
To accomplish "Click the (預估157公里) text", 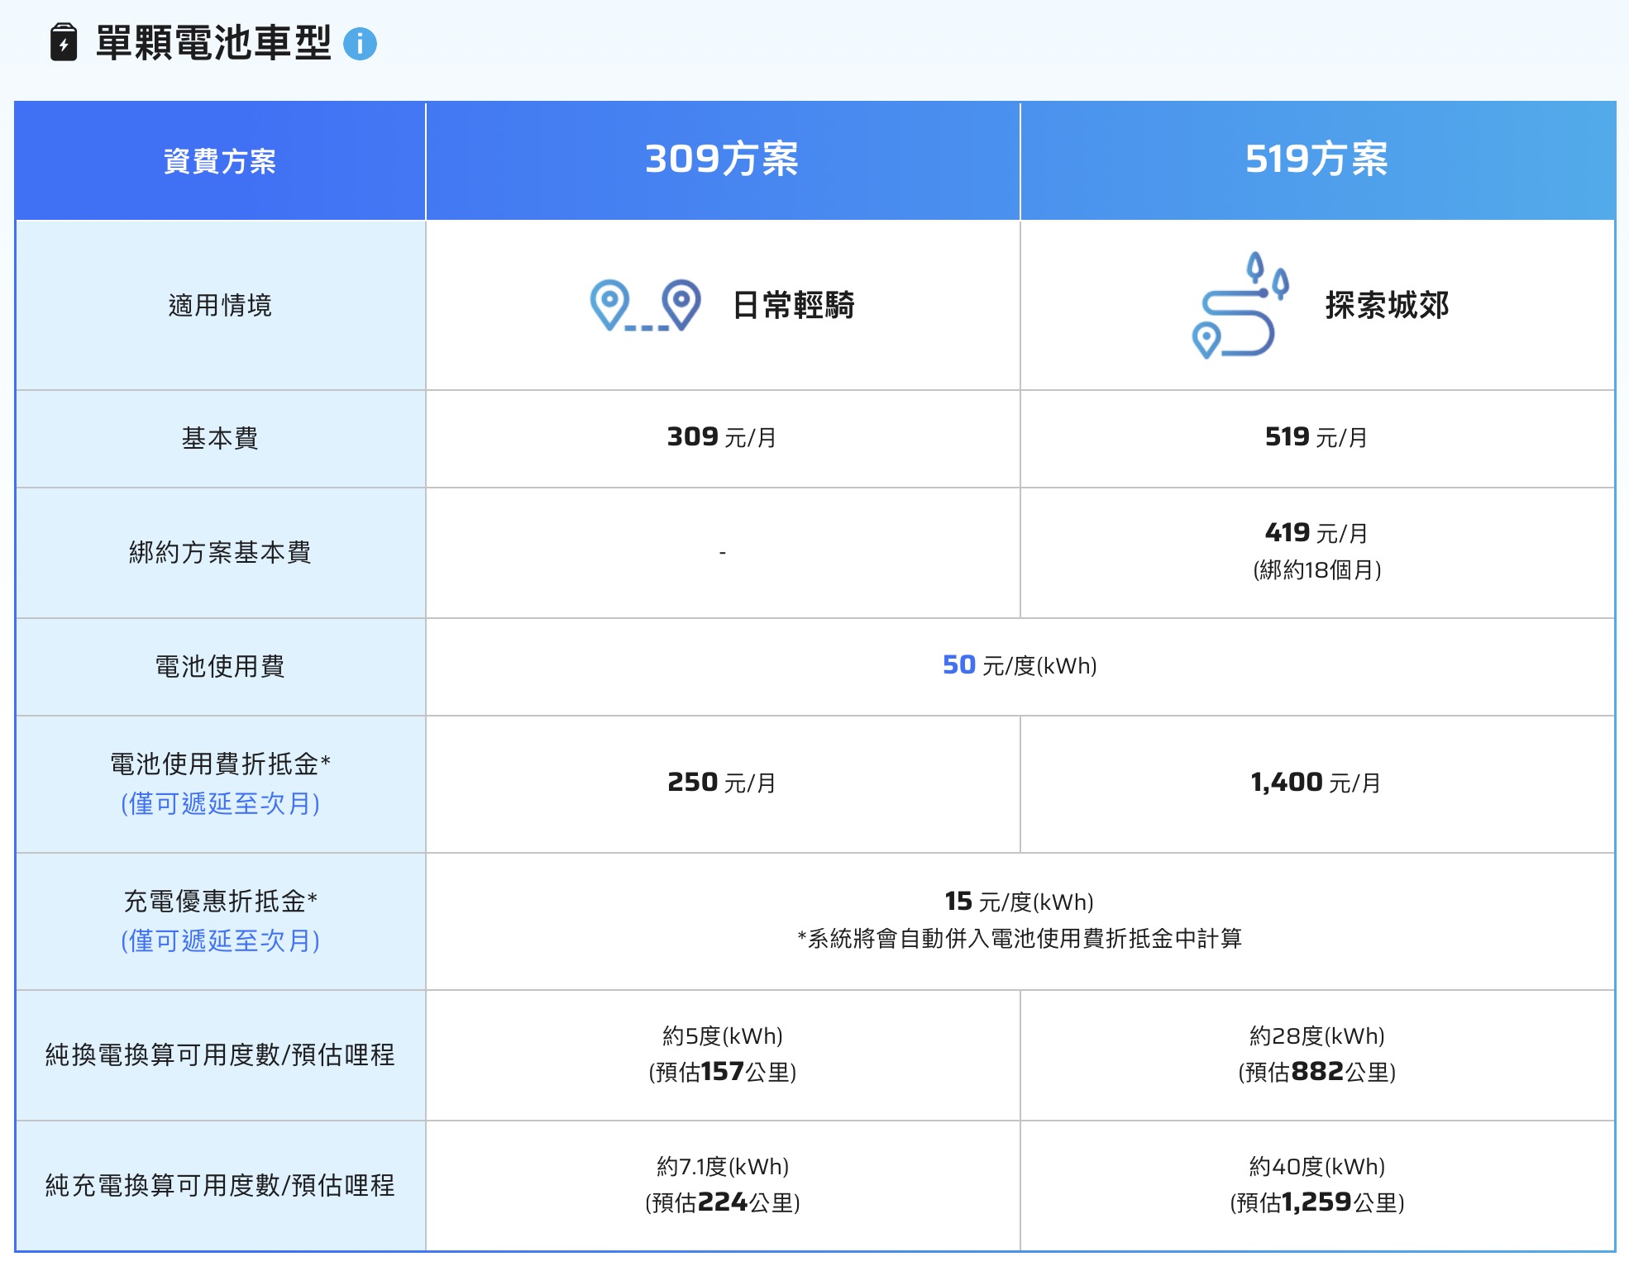I will (723, 1073).
